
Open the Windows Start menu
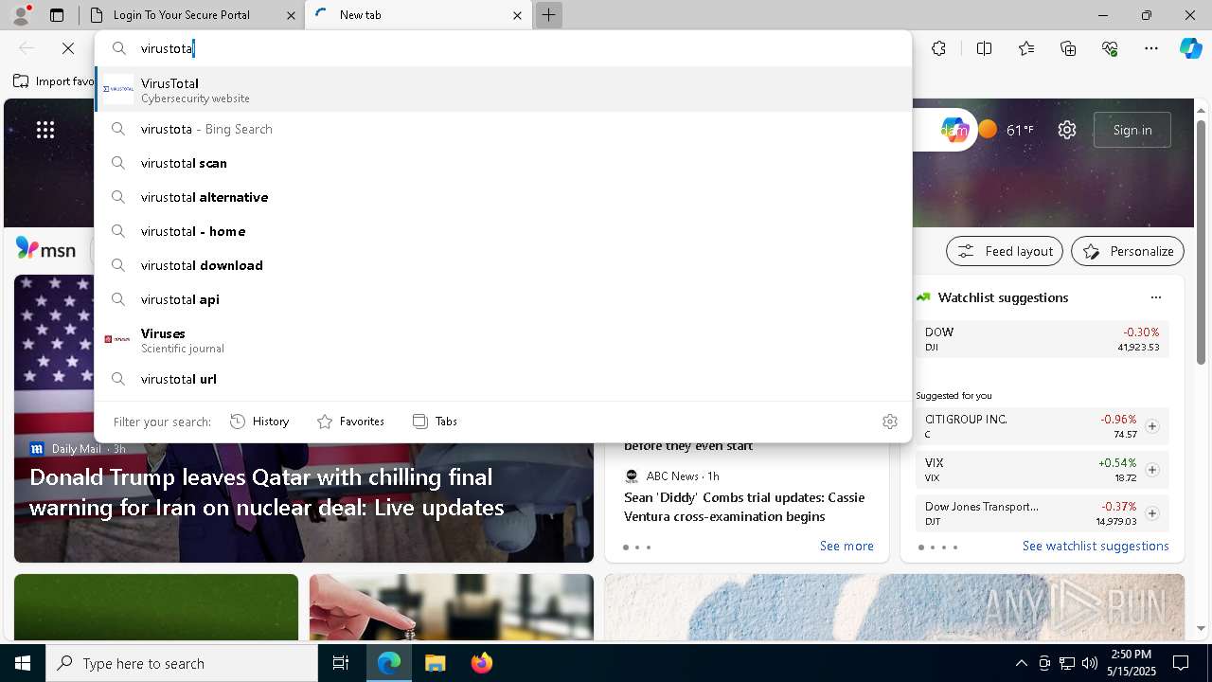[x=23, y=663]
